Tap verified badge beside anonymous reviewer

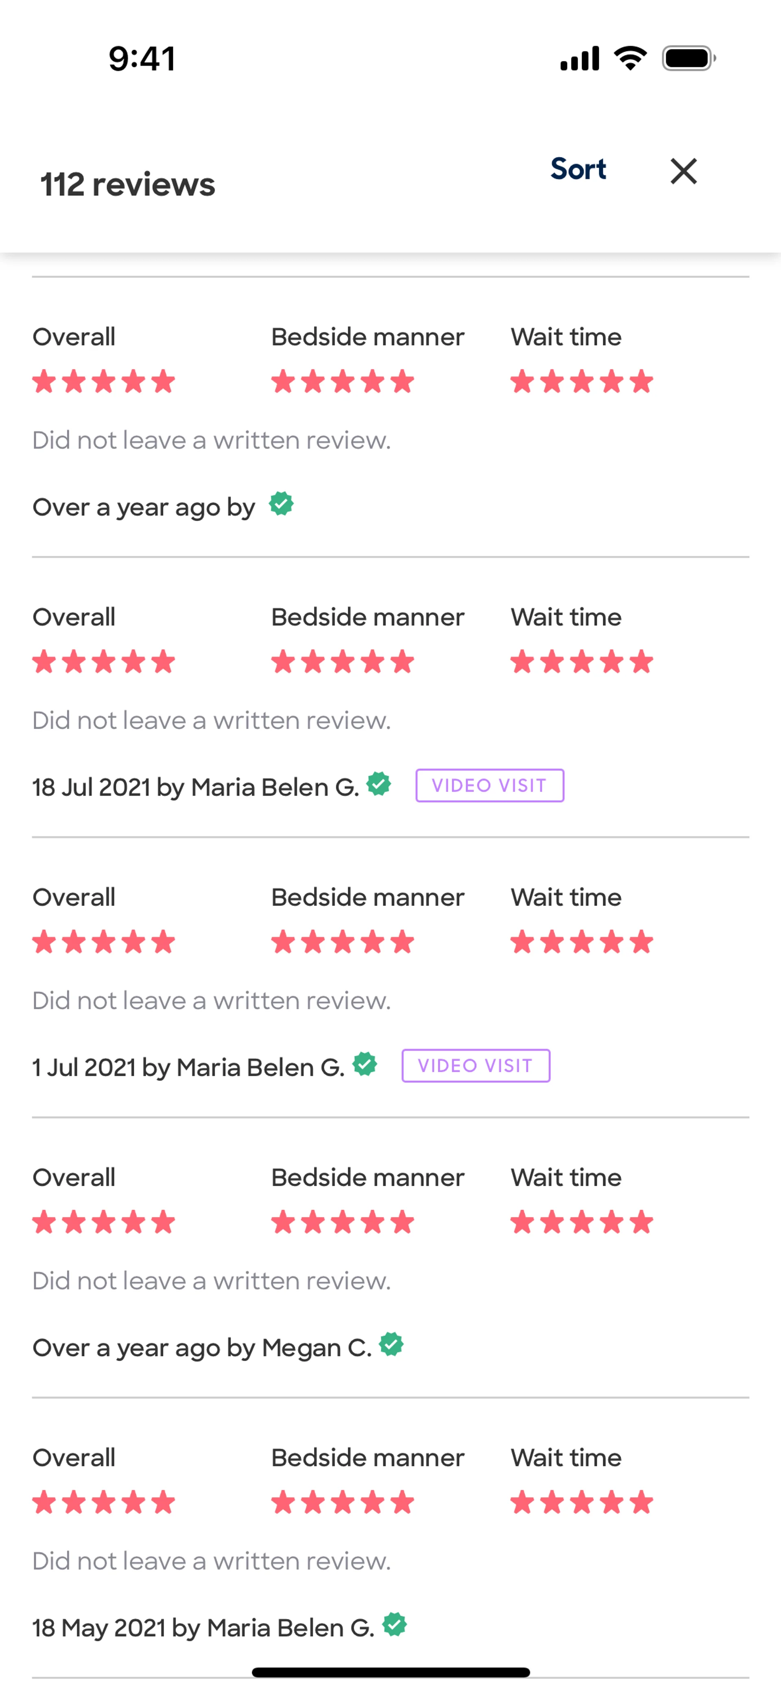pos(281,504)
